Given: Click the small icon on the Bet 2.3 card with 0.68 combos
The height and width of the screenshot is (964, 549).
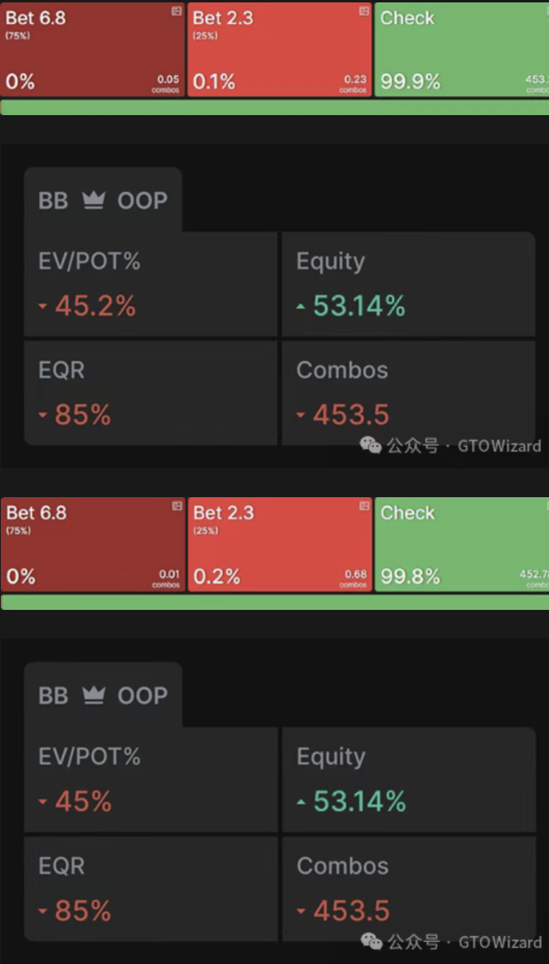Looking at the screenshot, I should pos(364,506).
